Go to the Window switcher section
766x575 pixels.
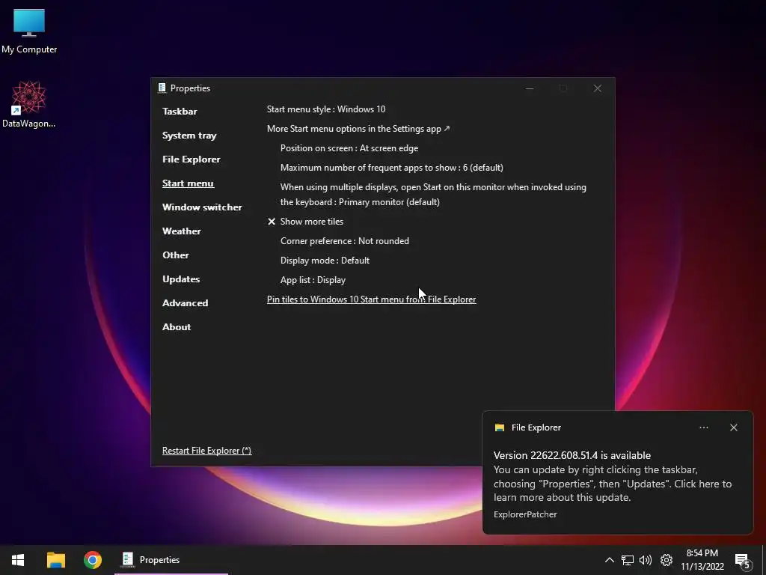[202, 207]
